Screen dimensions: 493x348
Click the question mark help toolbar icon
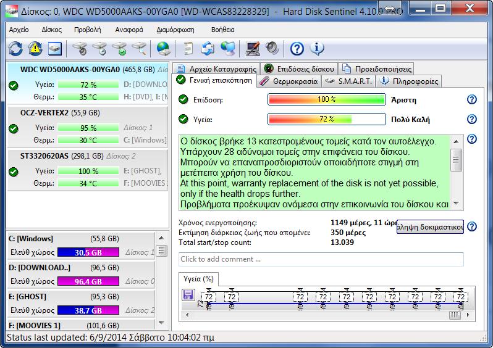[297, 49]
